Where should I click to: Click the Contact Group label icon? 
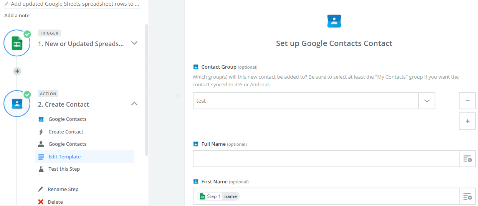tap(196, 67)
